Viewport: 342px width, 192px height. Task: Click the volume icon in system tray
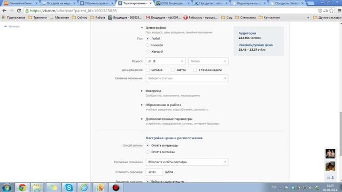click(310, 188)
